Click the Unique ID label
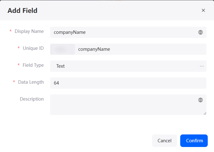This screenshot has width=214, height=152. (33, 48)
